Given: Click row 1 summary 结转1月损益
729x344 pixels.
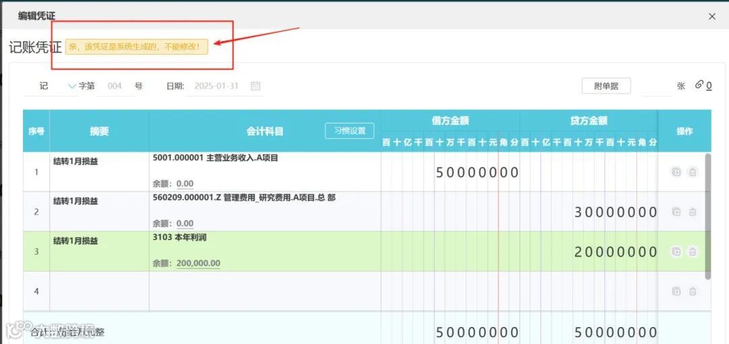Looking at the screenshot, I should (x=76, y=161).
